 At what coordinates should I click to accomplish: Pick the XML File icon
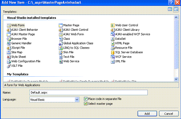click(112, 61)
